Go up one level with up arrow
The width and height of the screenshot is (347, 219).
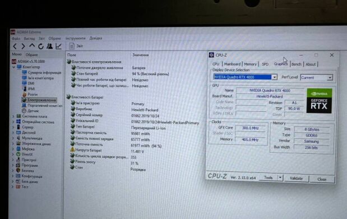(x=32, y=46)
